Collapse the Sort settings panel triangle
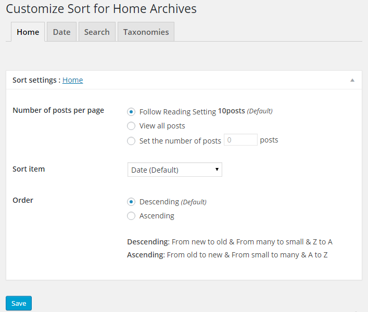The height and width of the screenshot is (312, 368). pyautogui.click(x=352, y=81)
